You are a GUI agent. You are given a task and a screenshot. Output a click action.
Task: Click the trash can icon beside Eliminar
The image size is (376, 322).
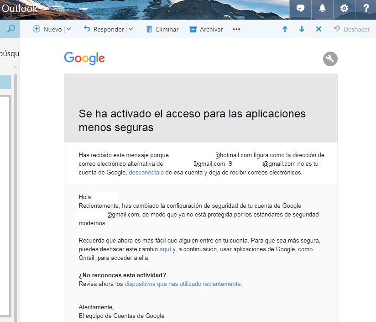[x=149, y=29]
